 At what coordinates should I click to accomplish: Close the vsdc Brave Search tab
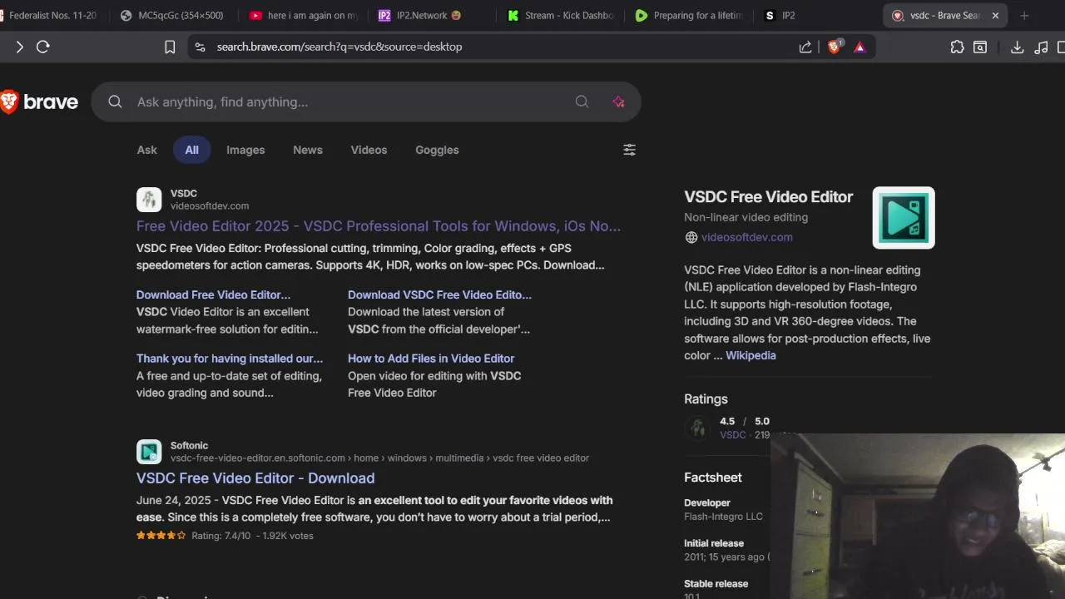pyautogui.click(x=995, y=16)
